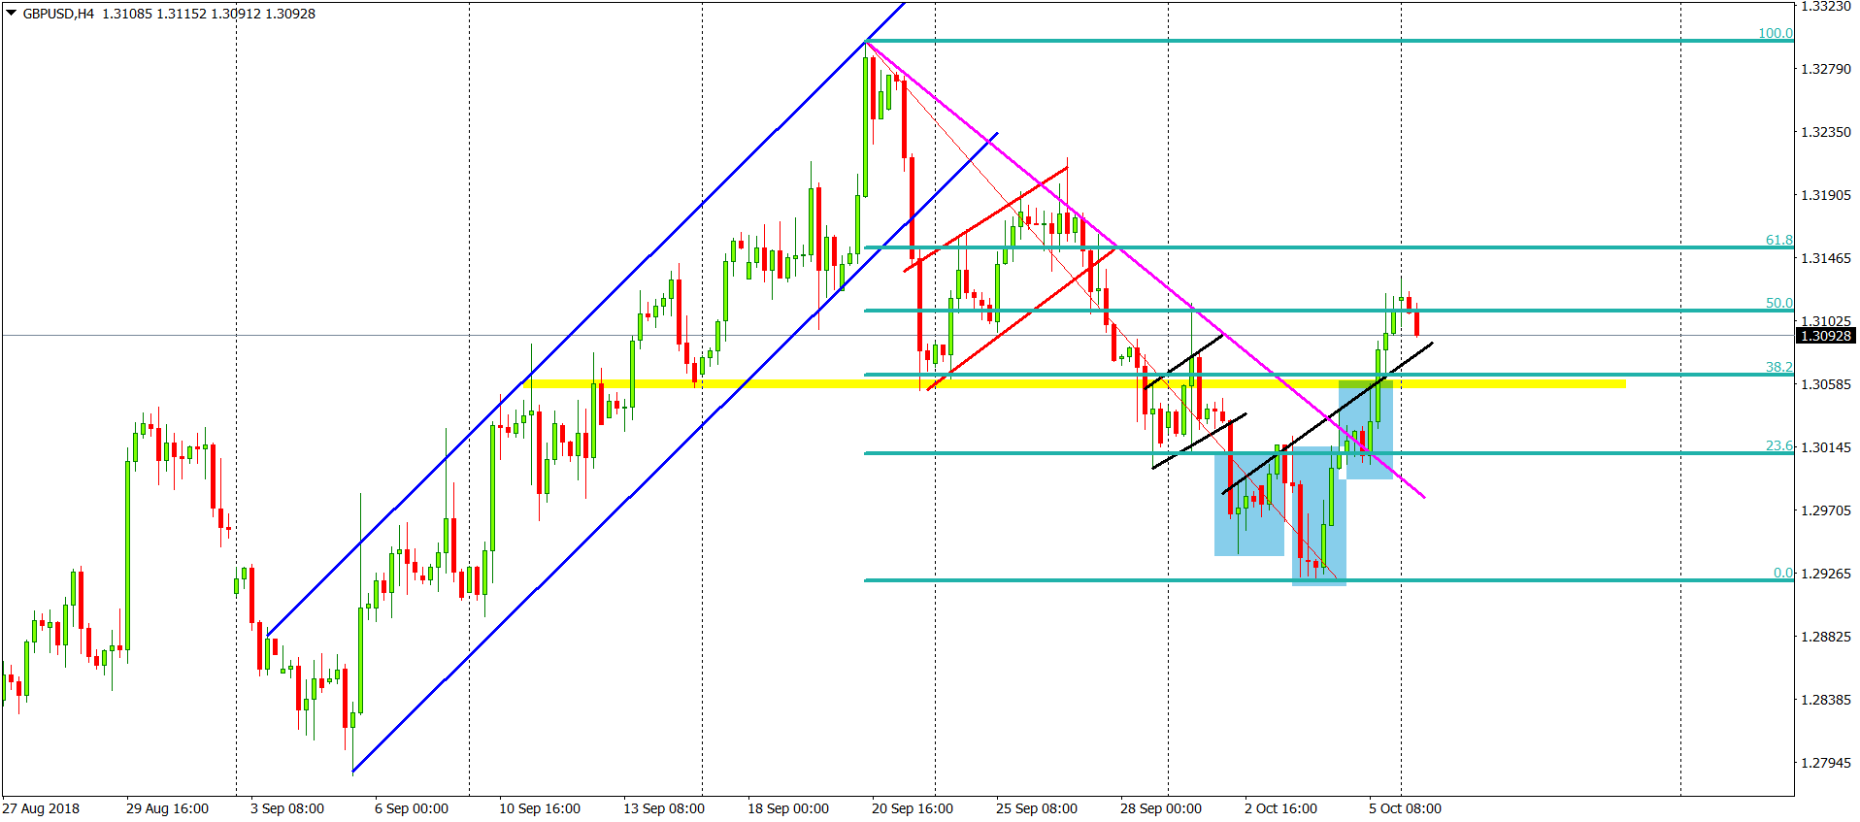Click the 27 Aug 2018 date label

(41, 808)
